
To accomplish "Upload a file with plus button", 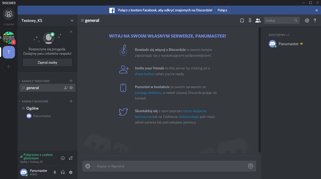I will click(88, 166).
